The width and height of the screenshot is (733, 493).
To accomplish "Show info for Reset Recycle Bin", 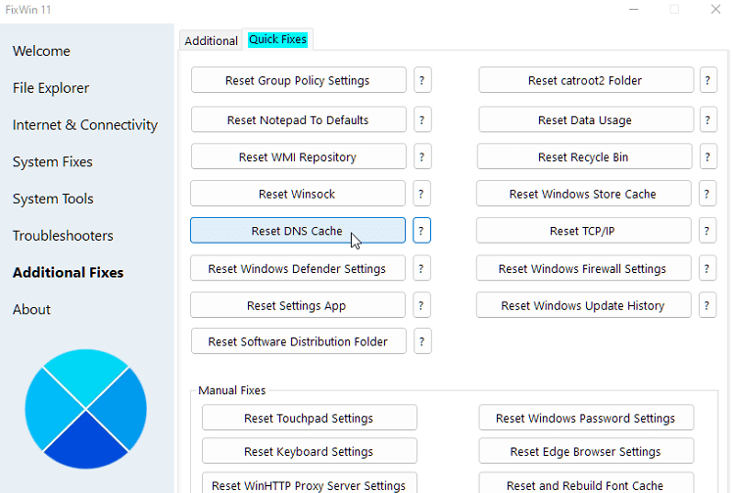I will click(709, 157).
